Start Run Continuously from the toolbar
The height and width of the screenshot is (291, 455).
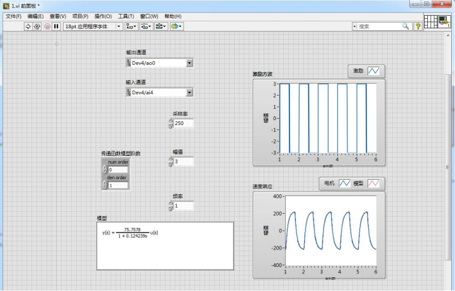click(x=37, y=26)
